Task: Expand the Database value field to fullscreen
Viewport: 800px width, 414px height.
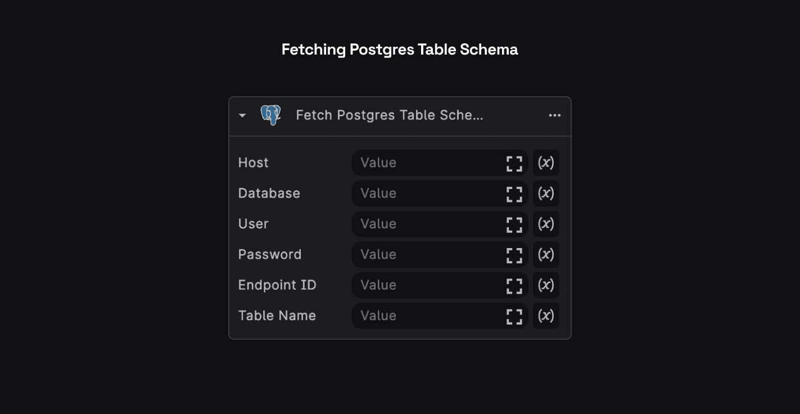Action: coord(513,193)
